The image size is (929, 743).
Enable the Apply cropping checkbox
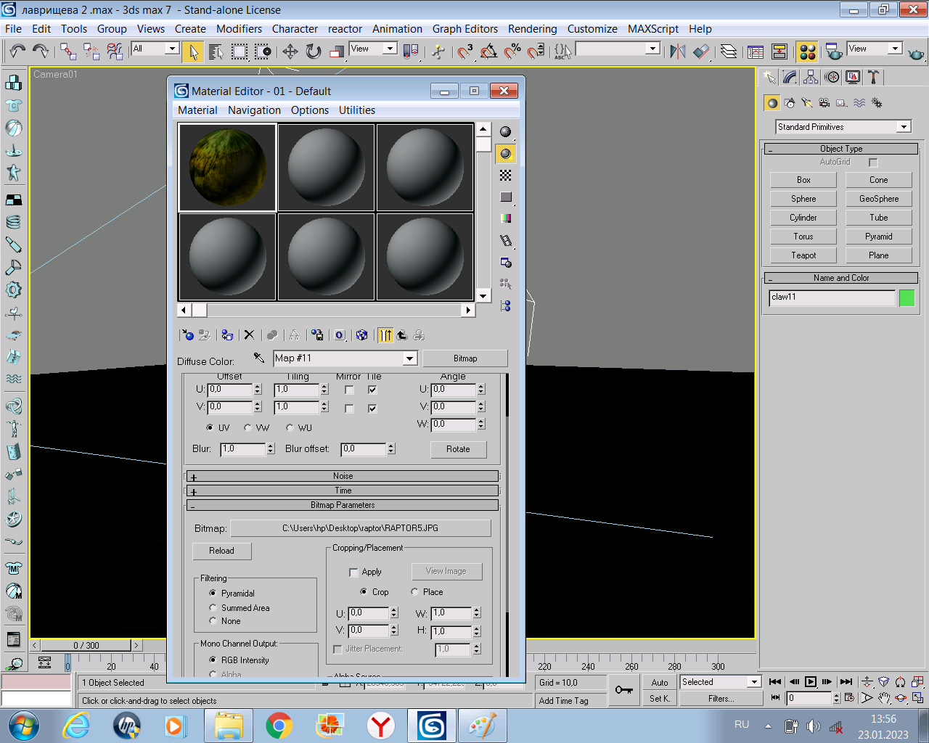(x=353, y=572)
